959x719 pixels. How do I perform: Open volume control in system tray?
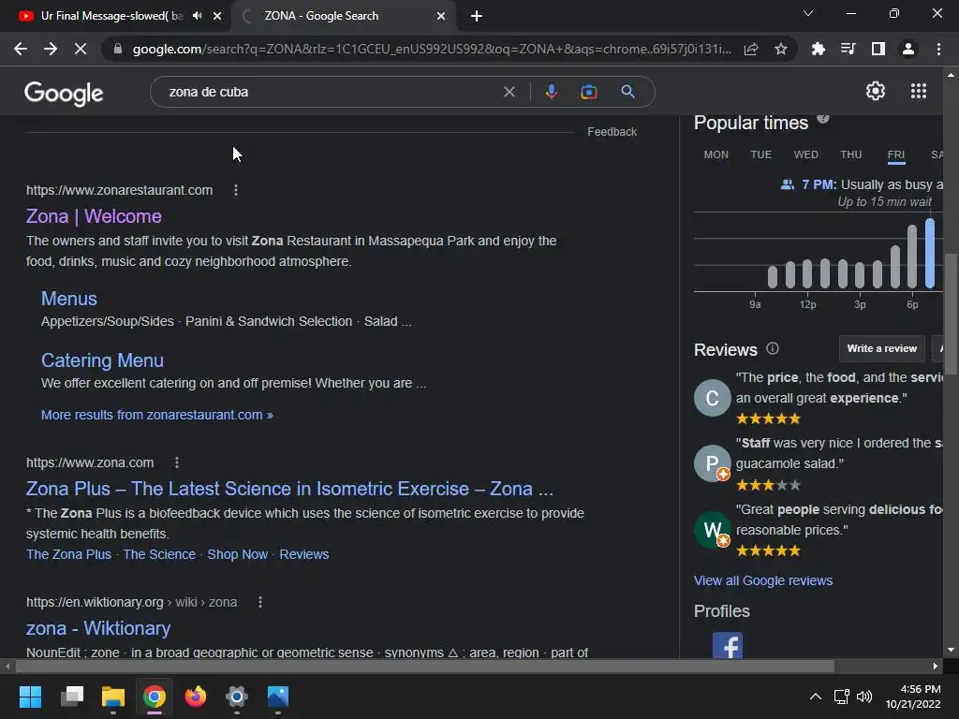coord(863,697)
